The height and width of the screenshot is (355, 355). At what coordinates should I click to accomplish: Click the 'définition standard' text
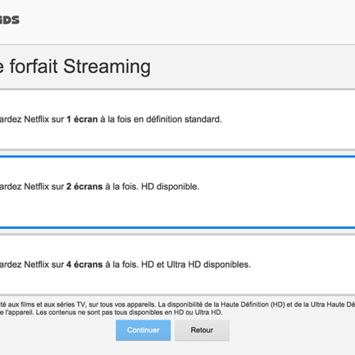pyautogui.click(x=184, y=119)
